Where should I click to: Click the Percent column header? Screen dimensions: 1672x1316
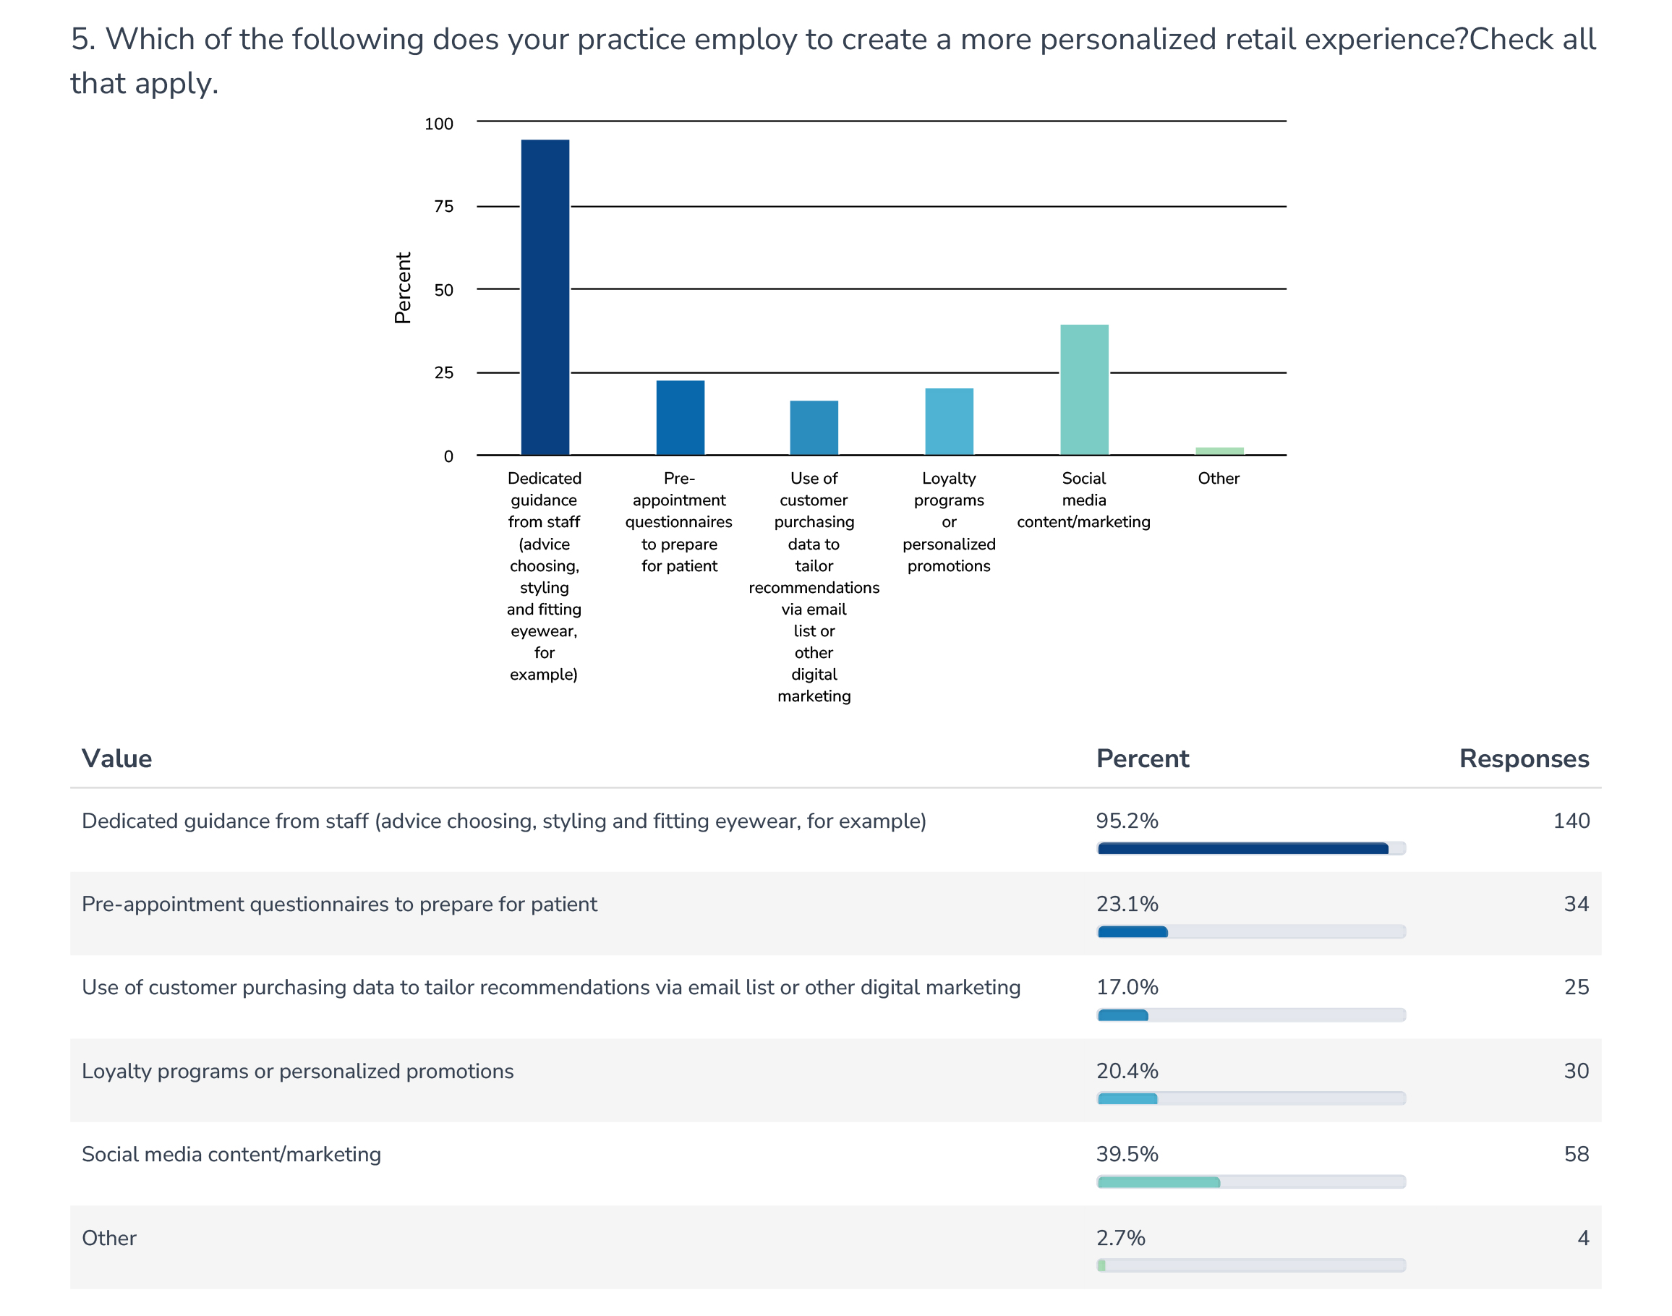pos(1142,759)
